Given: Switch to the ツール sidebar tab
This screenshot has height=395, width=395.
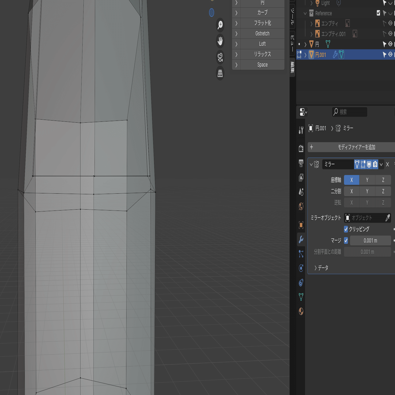Looking at the screenshot, I should [292, 17].
